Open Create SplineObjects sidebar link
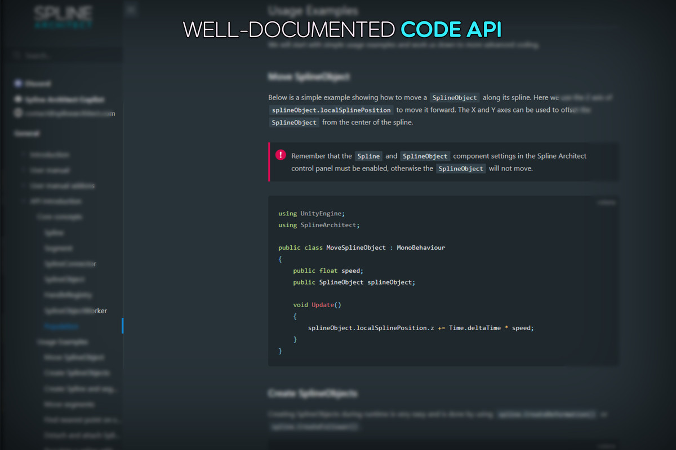Viewport: 676px width, 450px height. click(x=77, y=373)
